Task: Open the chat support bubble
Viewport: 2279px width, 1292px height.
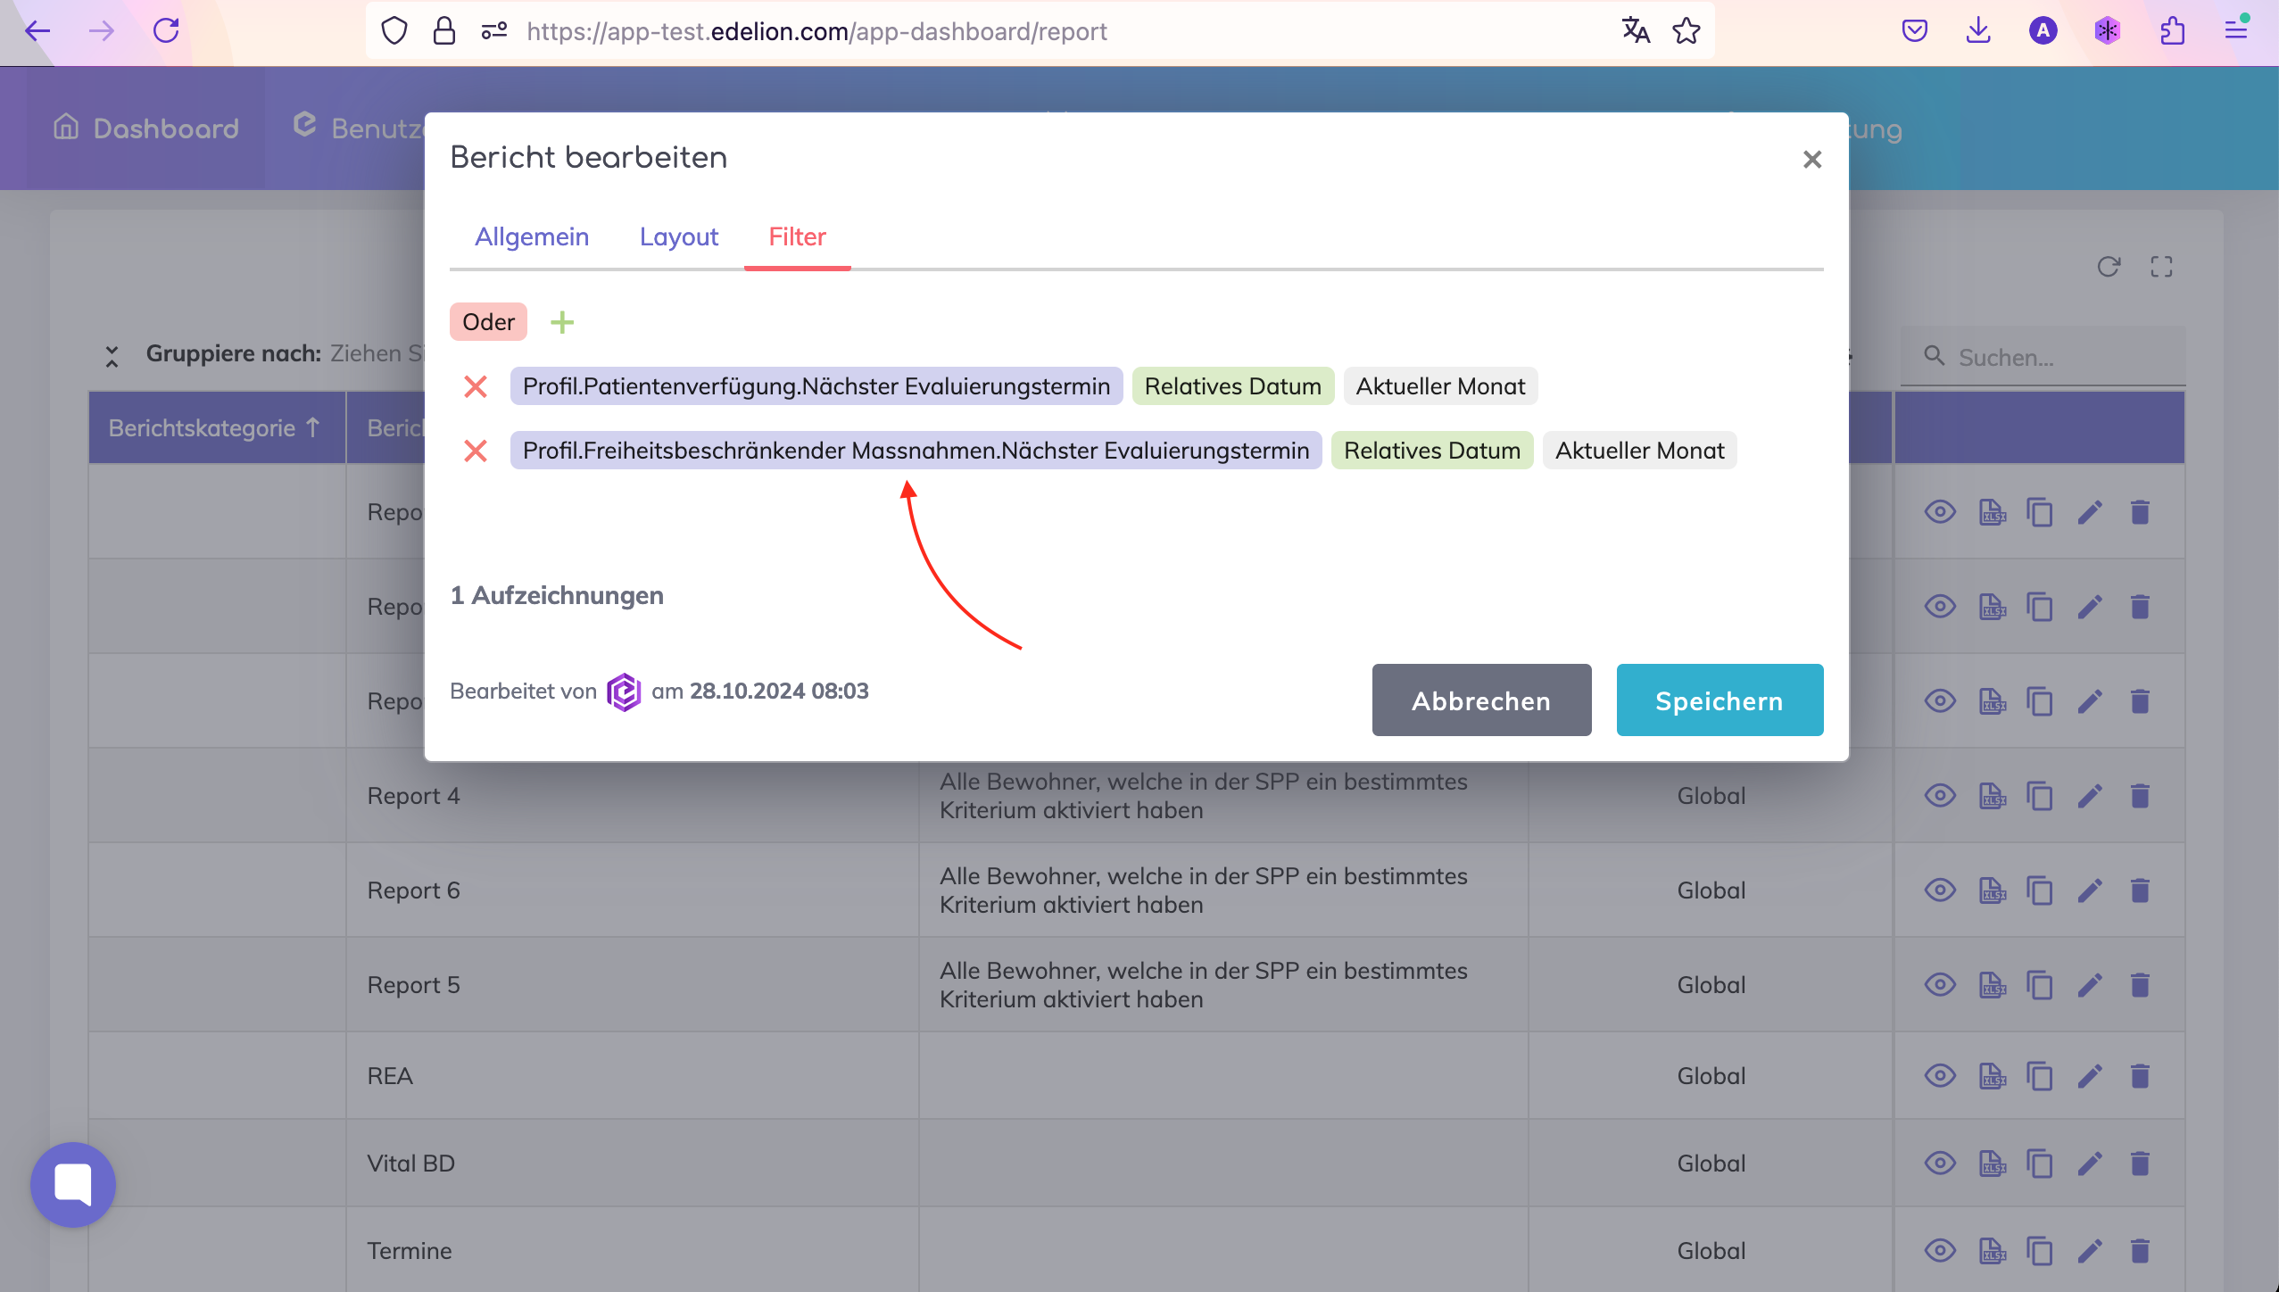Action: click(73, 1184)
